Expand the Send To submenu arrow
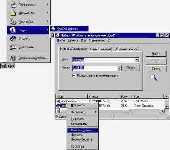This screenshot has height=150, width=170. pyautogui.click(x=95, y=112)
